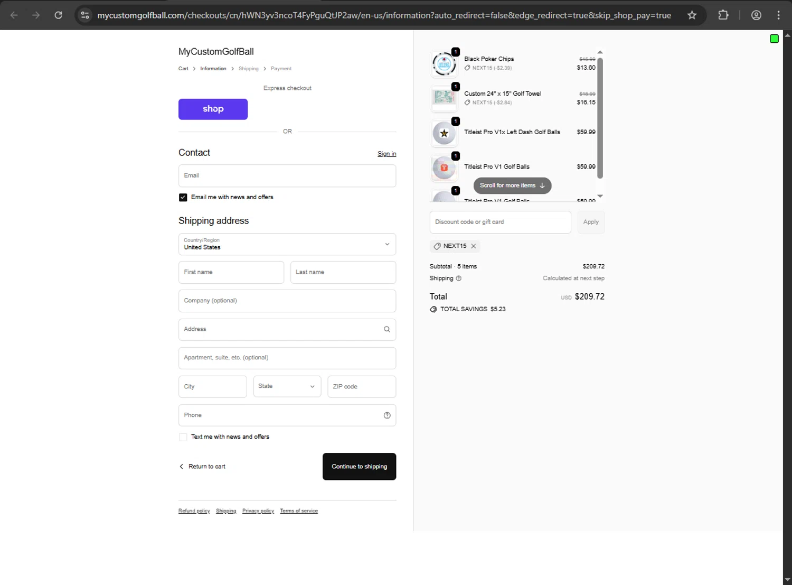Click order list scroll up arrow

600,52
